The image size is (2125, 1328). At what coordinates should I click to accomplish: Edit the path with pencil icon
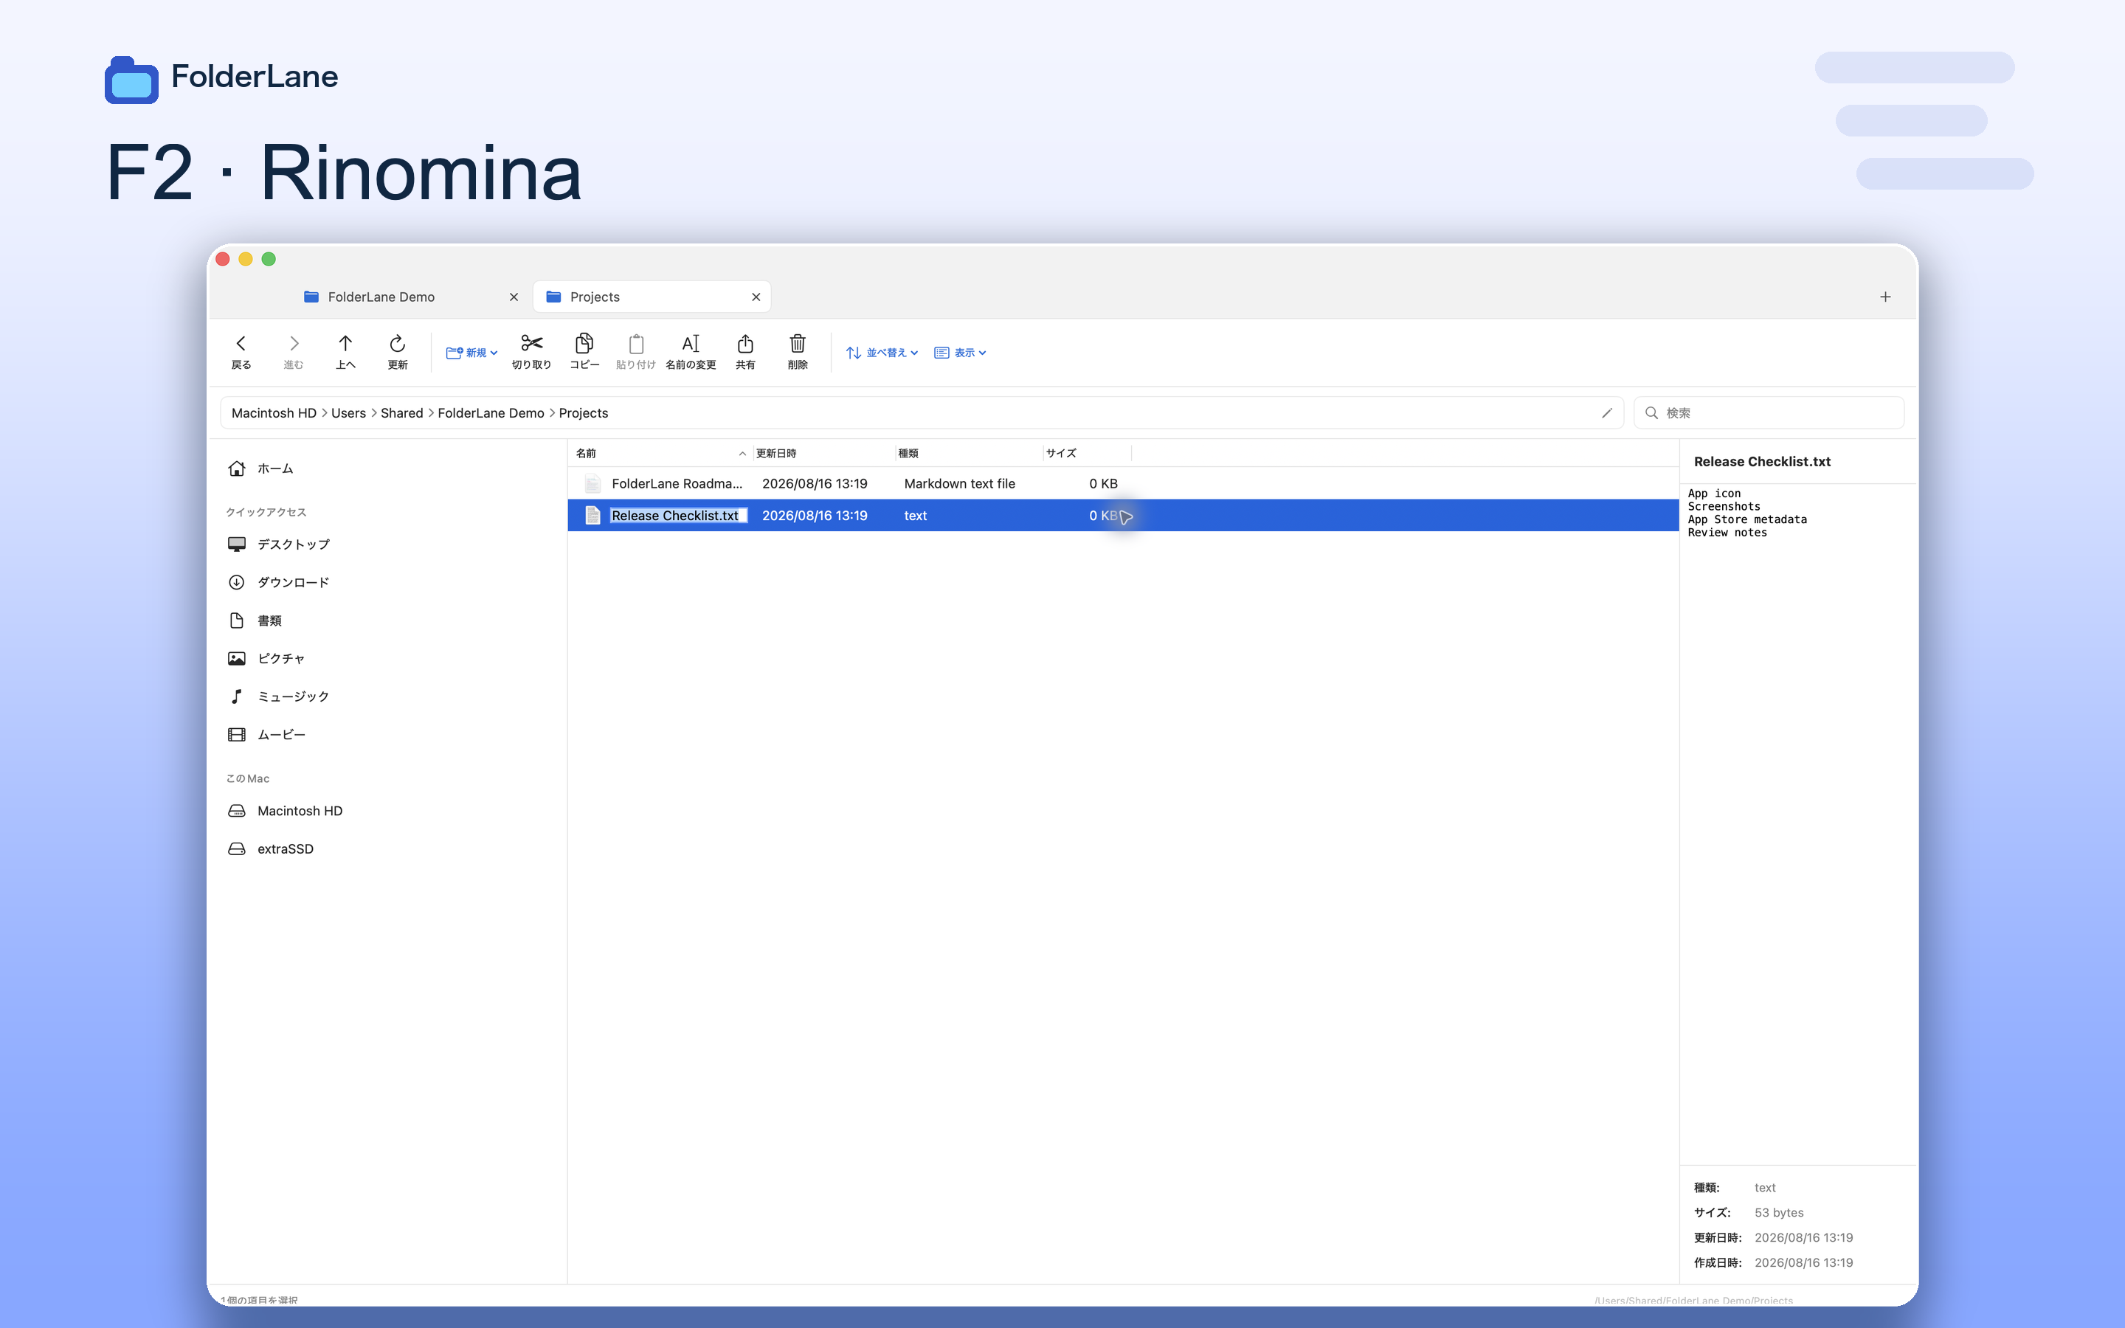(1607, 413)
